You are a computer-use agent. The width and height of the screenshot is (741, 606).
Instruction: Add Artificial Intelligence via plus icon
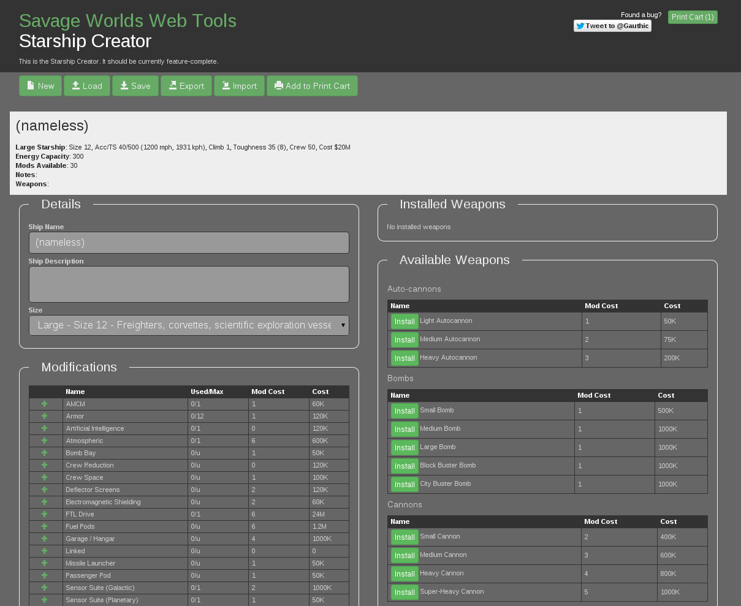(x=44, y=428)
